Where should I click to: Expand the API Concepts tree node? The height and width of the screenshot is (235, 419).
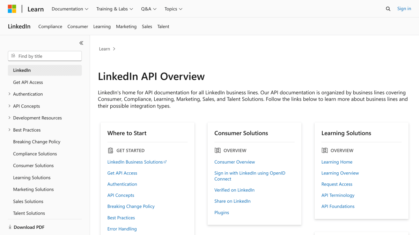[x=9, y=106]
